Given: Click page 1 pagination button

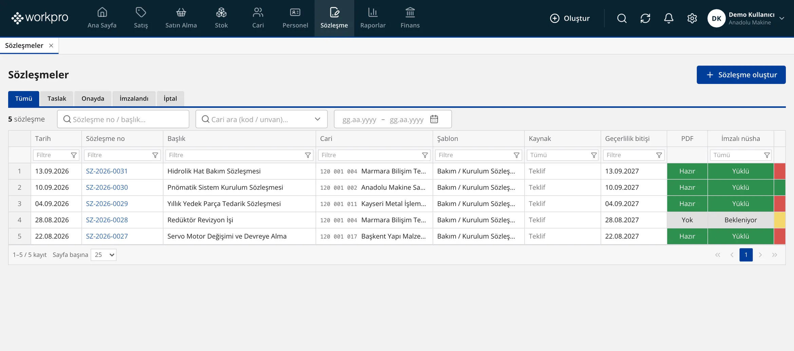Looking at the screenshot, I should point(746,255).
